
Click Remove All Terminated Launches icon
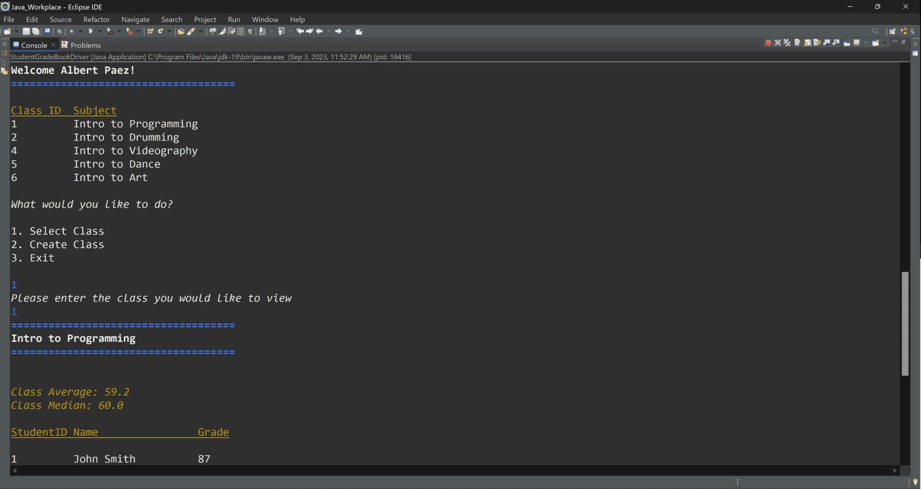tap(787, 42)
